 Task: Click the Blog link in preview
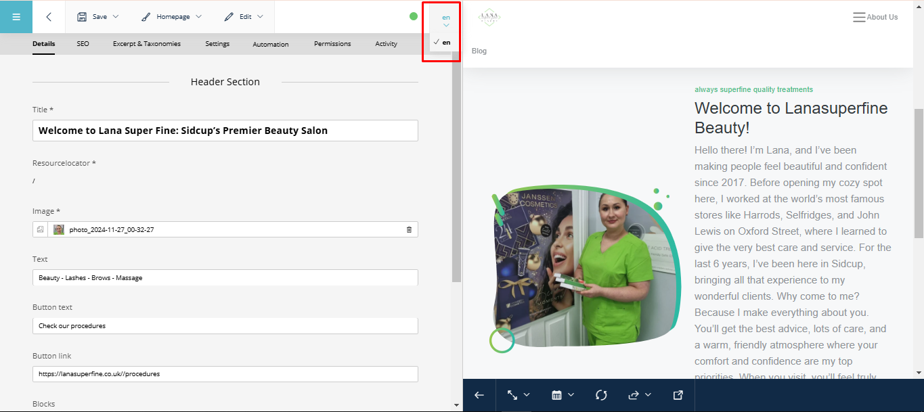(479, 51)
